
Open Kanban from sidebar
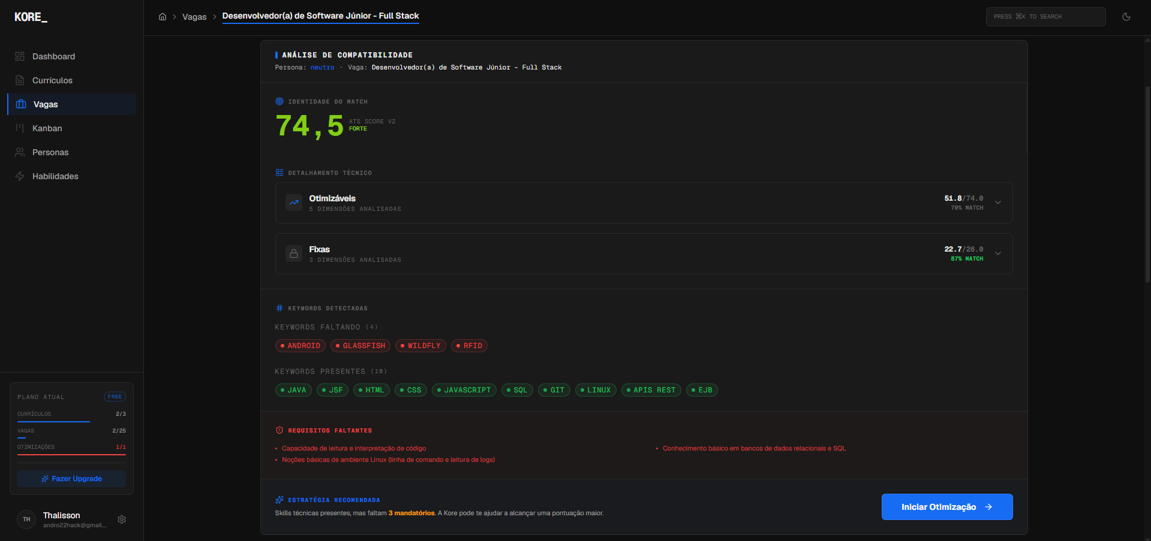(x=71, y=128)
